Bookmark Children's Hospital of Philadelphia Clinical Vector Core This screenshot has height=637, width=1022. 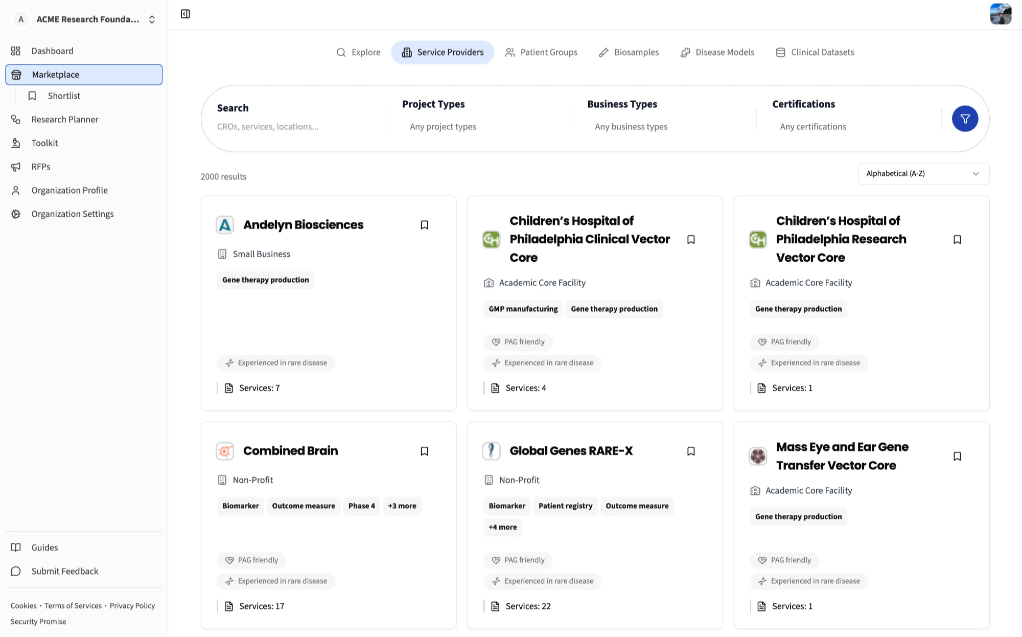pos(691,239)
